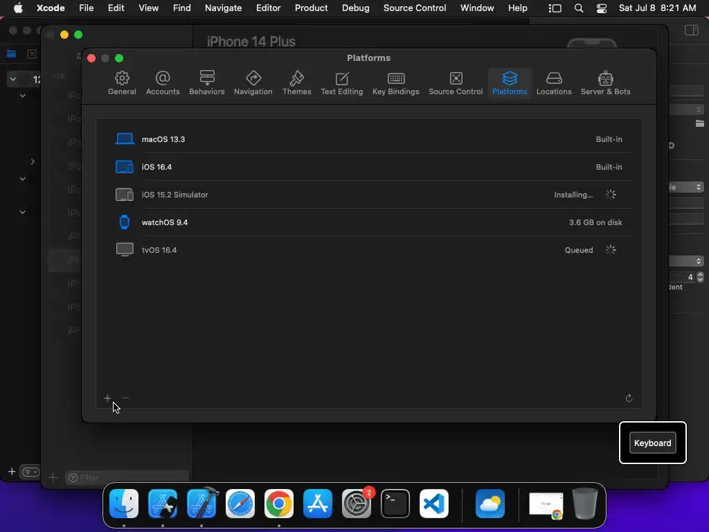Click the iOS 15.2 Simulator device icon
This screenshot has height=532, width=709.
pyautogui.click(x=125, y=195)
